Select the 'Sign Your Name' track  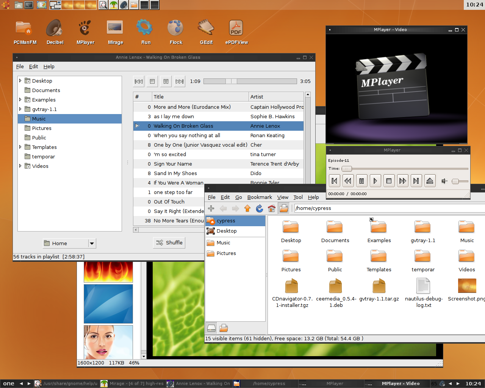click(x=218, y=164)
